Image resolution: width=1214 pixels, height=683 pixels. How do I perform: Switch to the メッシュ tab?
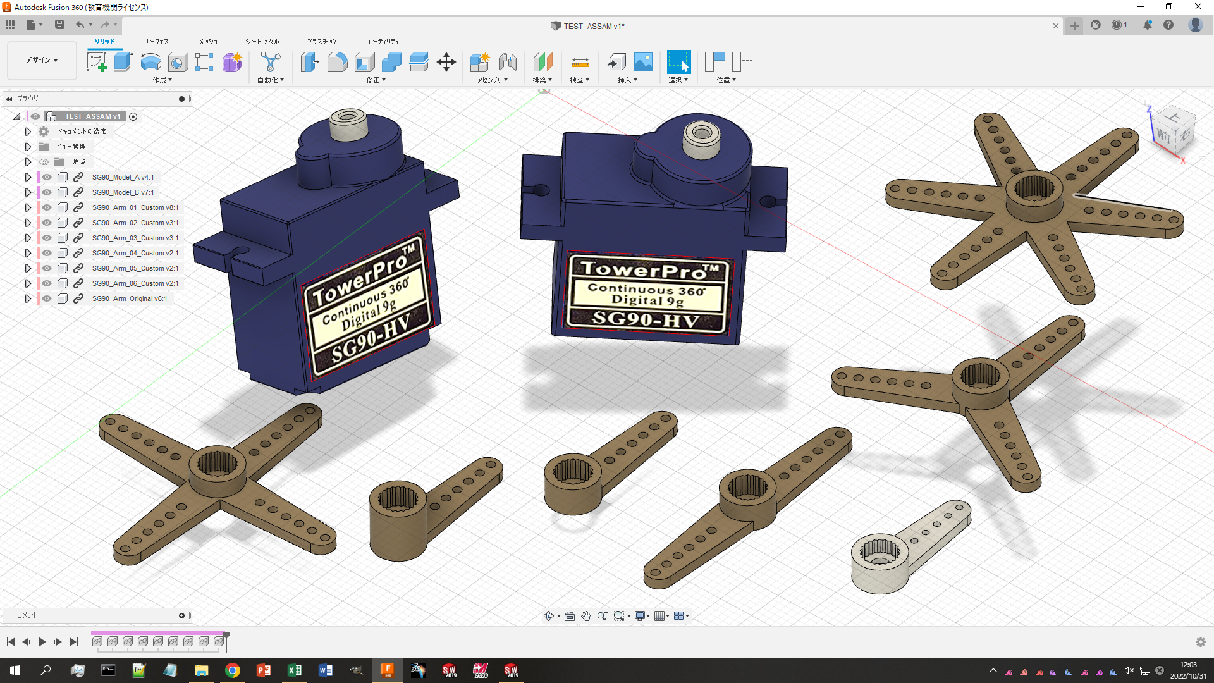(209, 41)
